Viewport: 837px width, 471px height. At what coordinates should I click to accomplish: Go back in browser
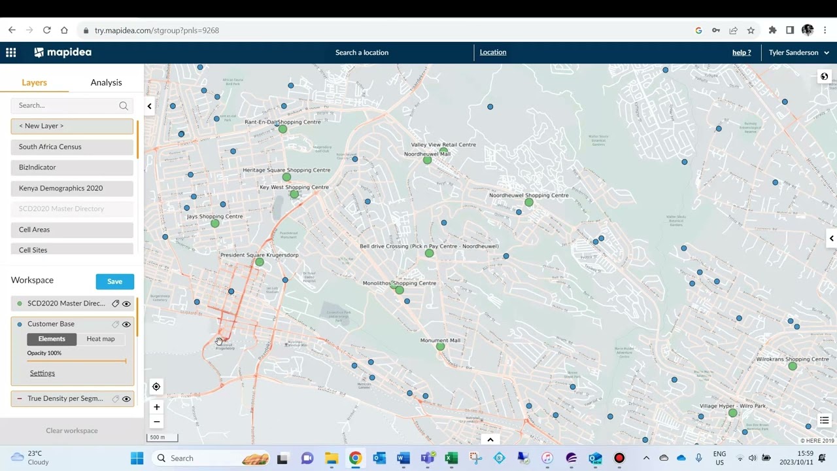(x=12, y=30)
